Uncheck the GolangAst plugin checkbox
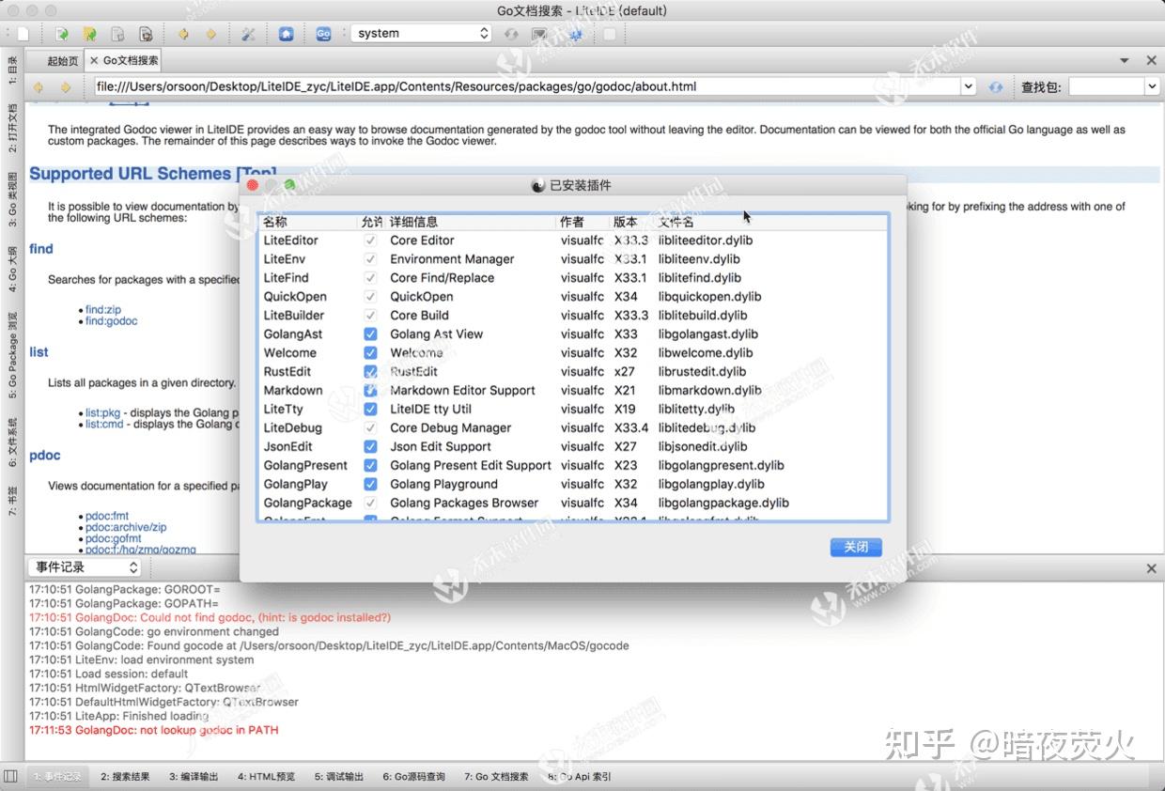The height and width of the screenshot is (791, 1165). (370, 334)
